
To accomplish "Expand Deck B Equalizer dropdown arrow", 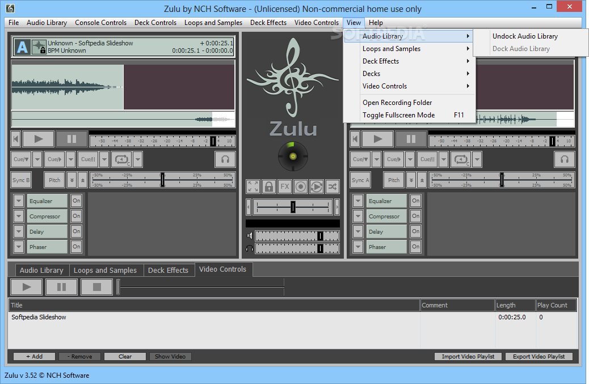I will point(358,201).
